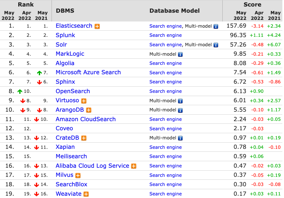This screenshot has width=284, height=198.
Task: Click the green up arrow in OpenSearch row
Action: (x=20, y=92)
